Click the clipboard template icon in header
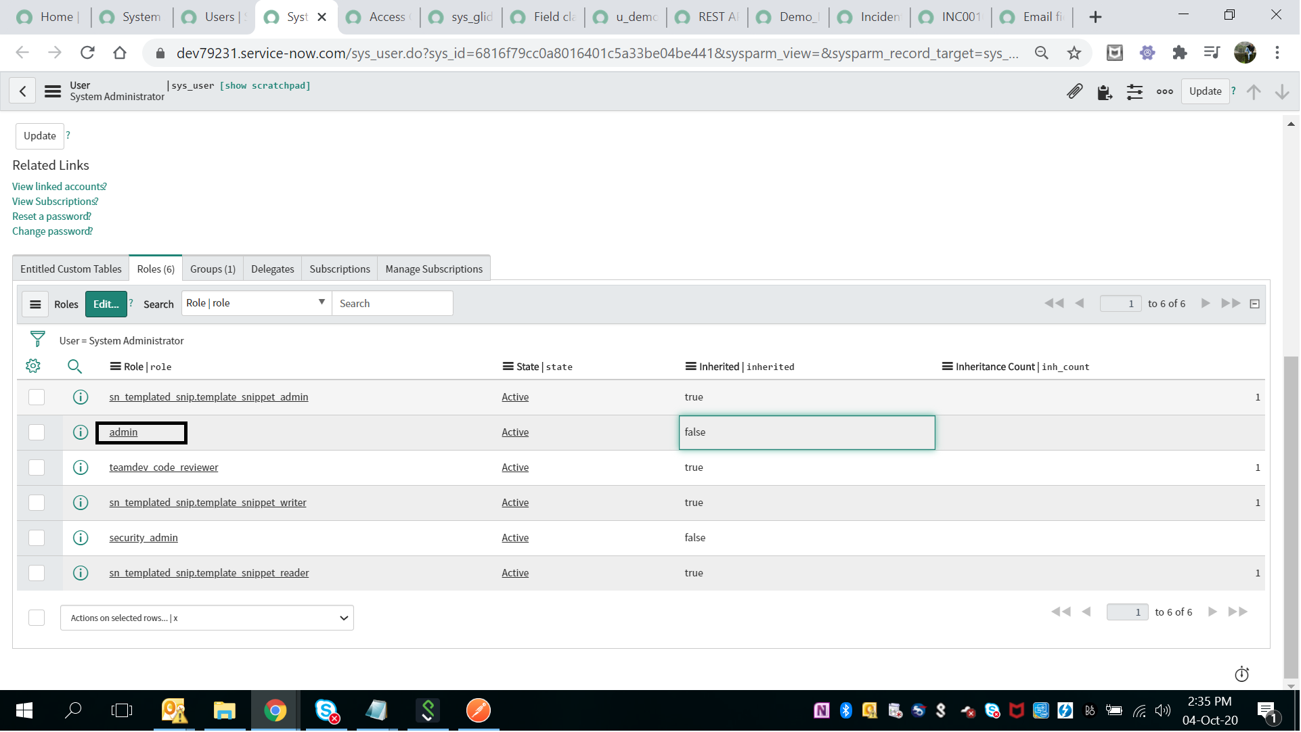The width and height of the screenshot is (1301, 732). [x=1105, y=91]
